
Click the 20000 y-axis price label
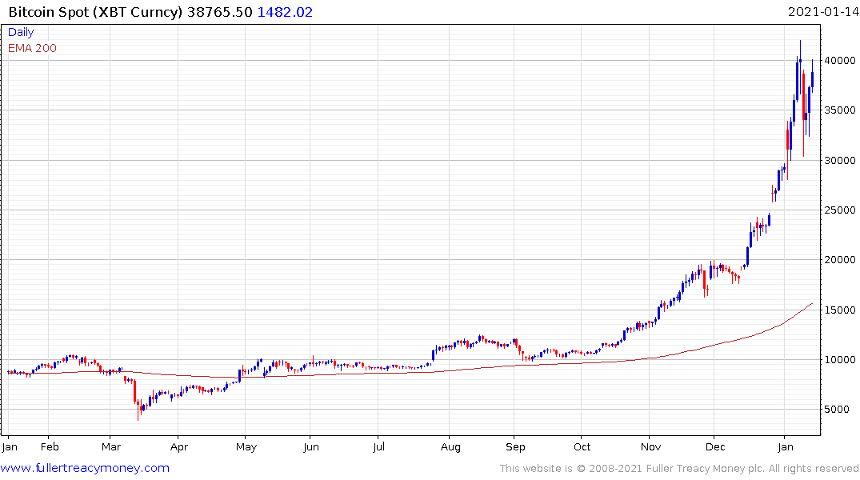click(x=839, y=260)
